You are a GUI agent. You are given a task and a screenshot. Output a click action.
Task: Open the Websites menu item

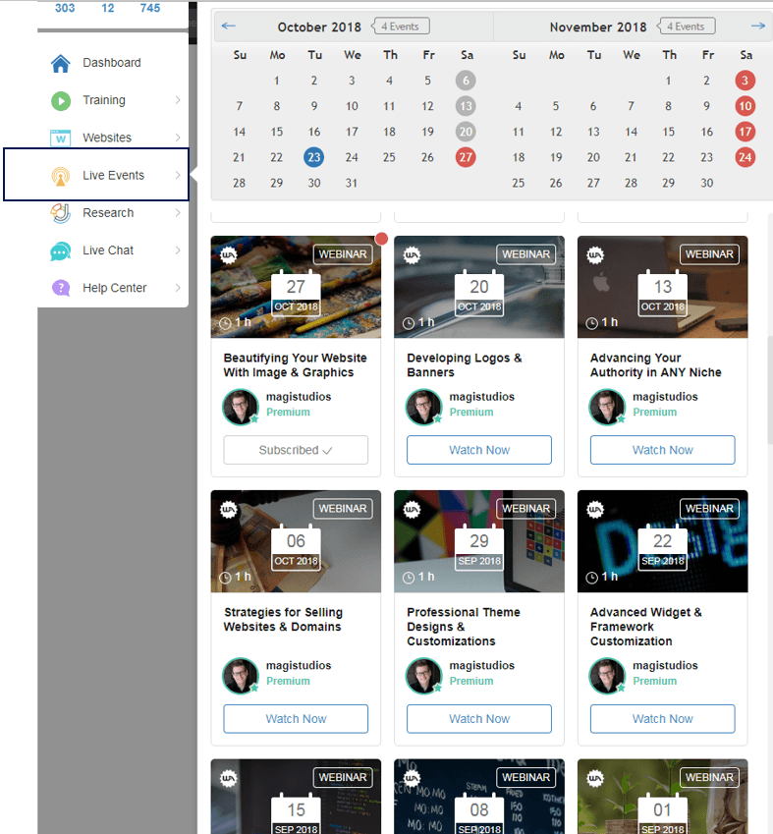113,138
